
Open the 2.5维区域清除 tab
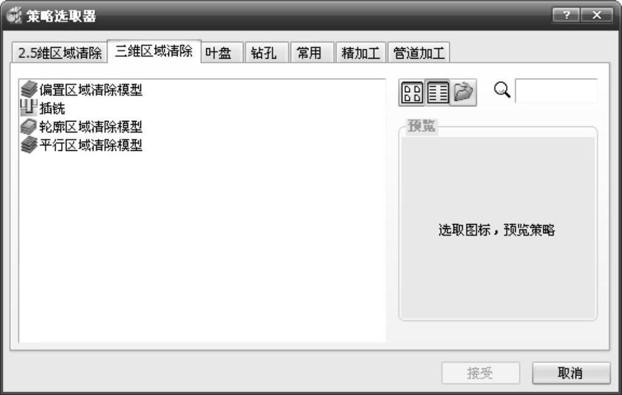pyautogui.click(x=60, y=53)
